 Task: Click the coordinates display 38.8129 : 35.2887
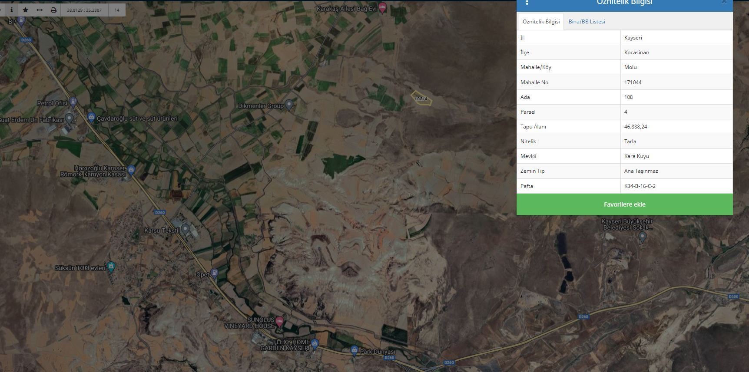tap(84, 10)
